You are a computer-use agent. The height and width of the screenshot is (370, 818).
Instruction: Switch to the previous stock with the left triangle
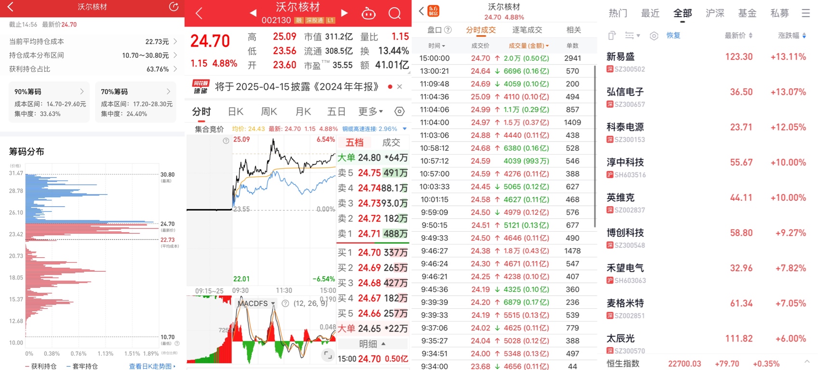click(253, 13)
